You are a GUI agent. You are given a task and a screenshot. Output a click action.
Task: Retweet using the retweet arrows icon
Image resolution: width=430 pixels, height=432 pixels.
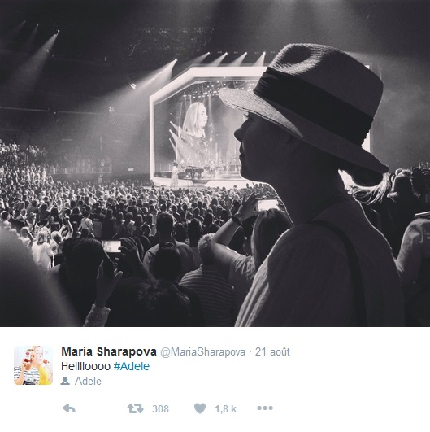point(135,408)
